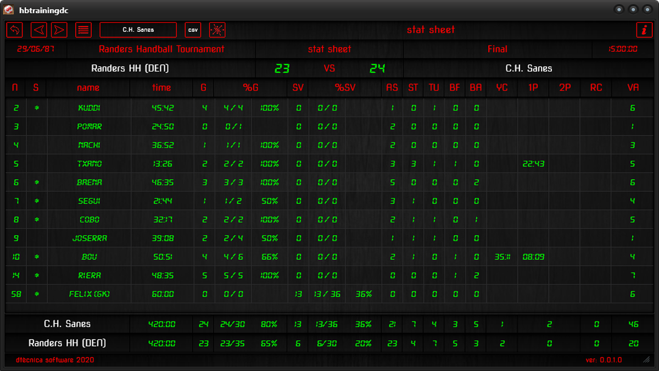Click the 'YC' yellow card column header
This screenshot has width=659, height=371.
coord(502,87)
